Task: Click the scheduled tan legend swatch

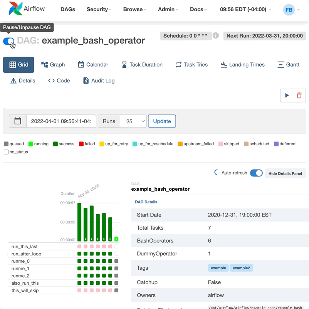Action: click(246, 144)
